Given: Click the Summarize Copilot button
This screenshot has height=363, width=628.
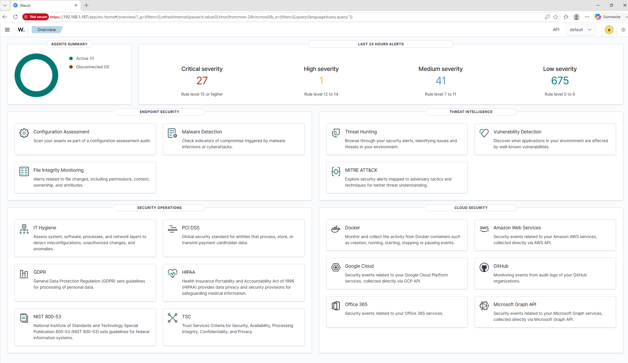Looking at the screenshot, I should (x=608, y=17).
